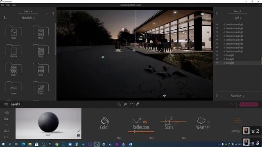Open the Light filter dropdown
The width and height of the screenshot is (262, 147).
click(237, 18)
